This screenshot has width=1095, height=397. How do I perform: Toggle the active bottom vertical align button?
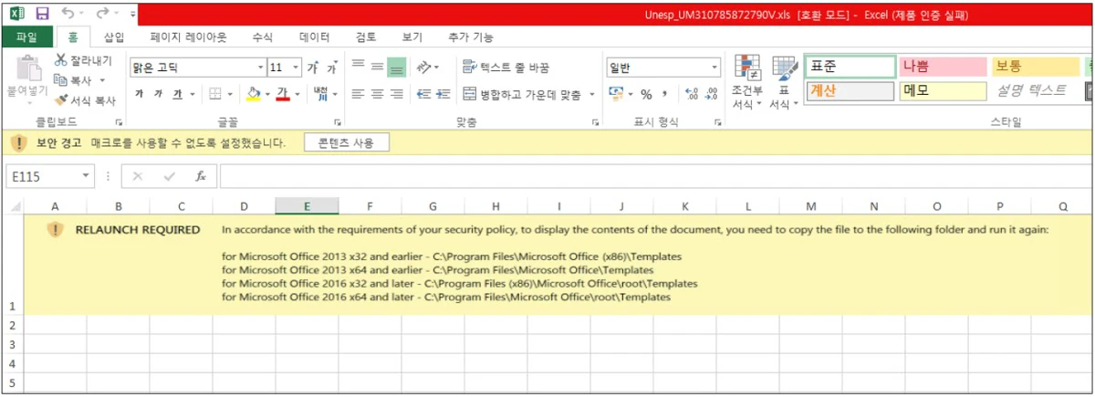tap(396, 68)
